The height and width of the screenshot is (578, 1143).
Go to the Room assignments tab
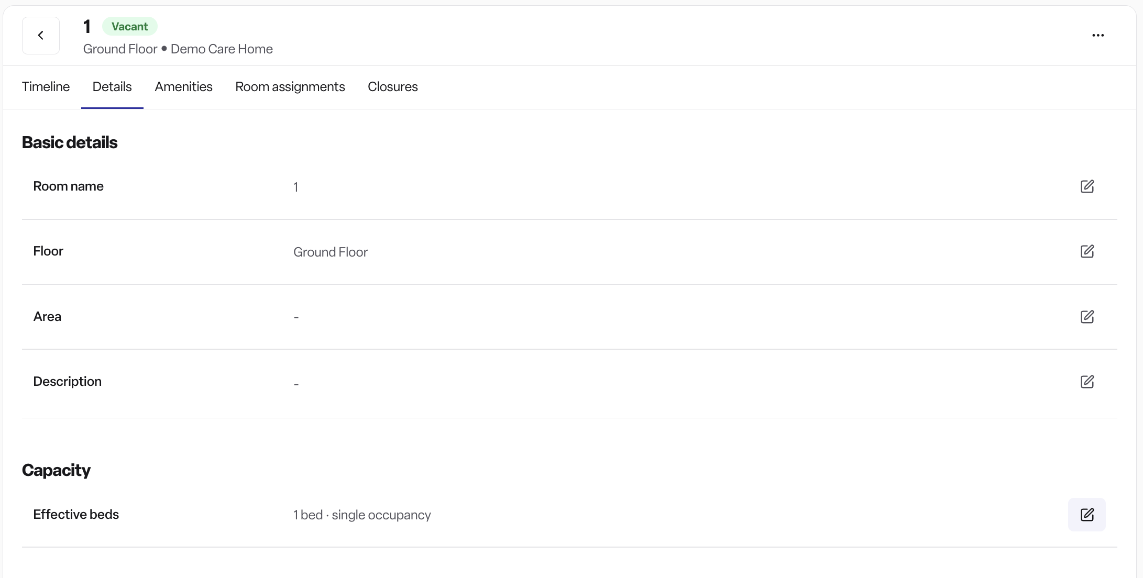(290, 87)
